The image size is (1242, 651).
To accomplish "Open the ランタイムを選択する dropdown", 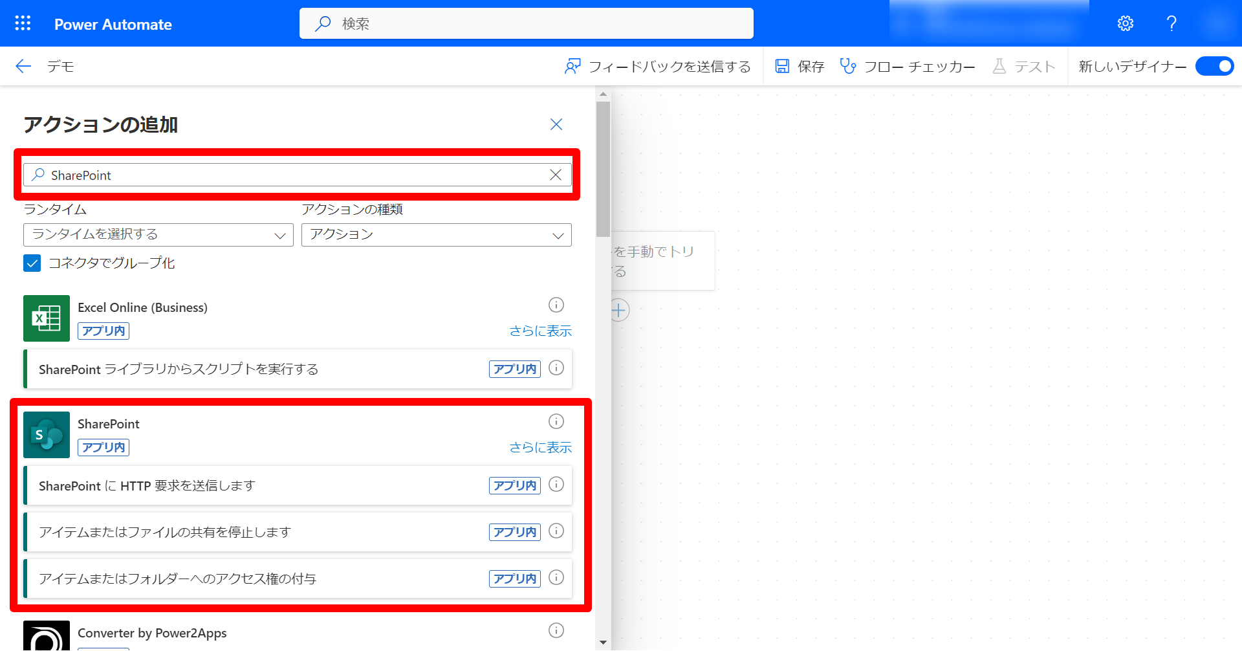I will point(158,234).
